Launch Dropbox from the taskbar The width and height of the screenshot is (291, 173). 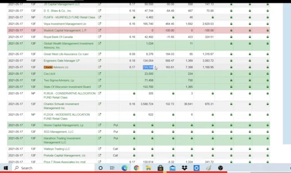pos(184,168)
